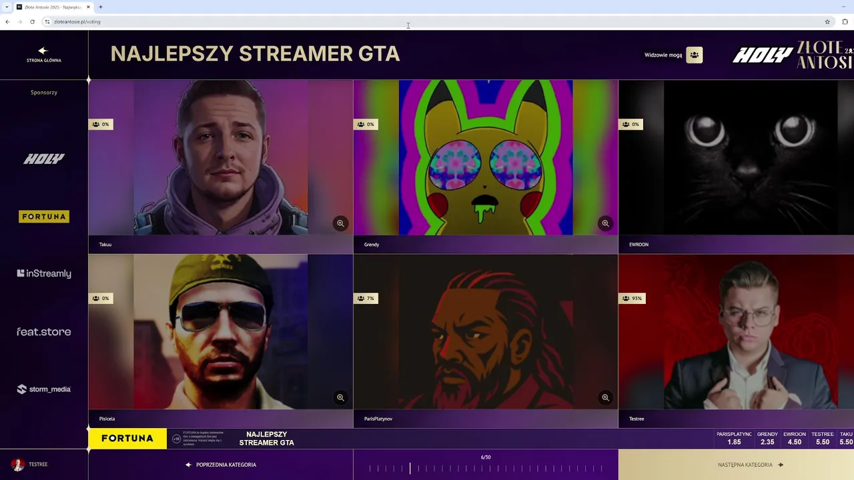The image size is (854, 480).
Task: Go to Poprzednia Kategoria
Action: coord(221,465)
